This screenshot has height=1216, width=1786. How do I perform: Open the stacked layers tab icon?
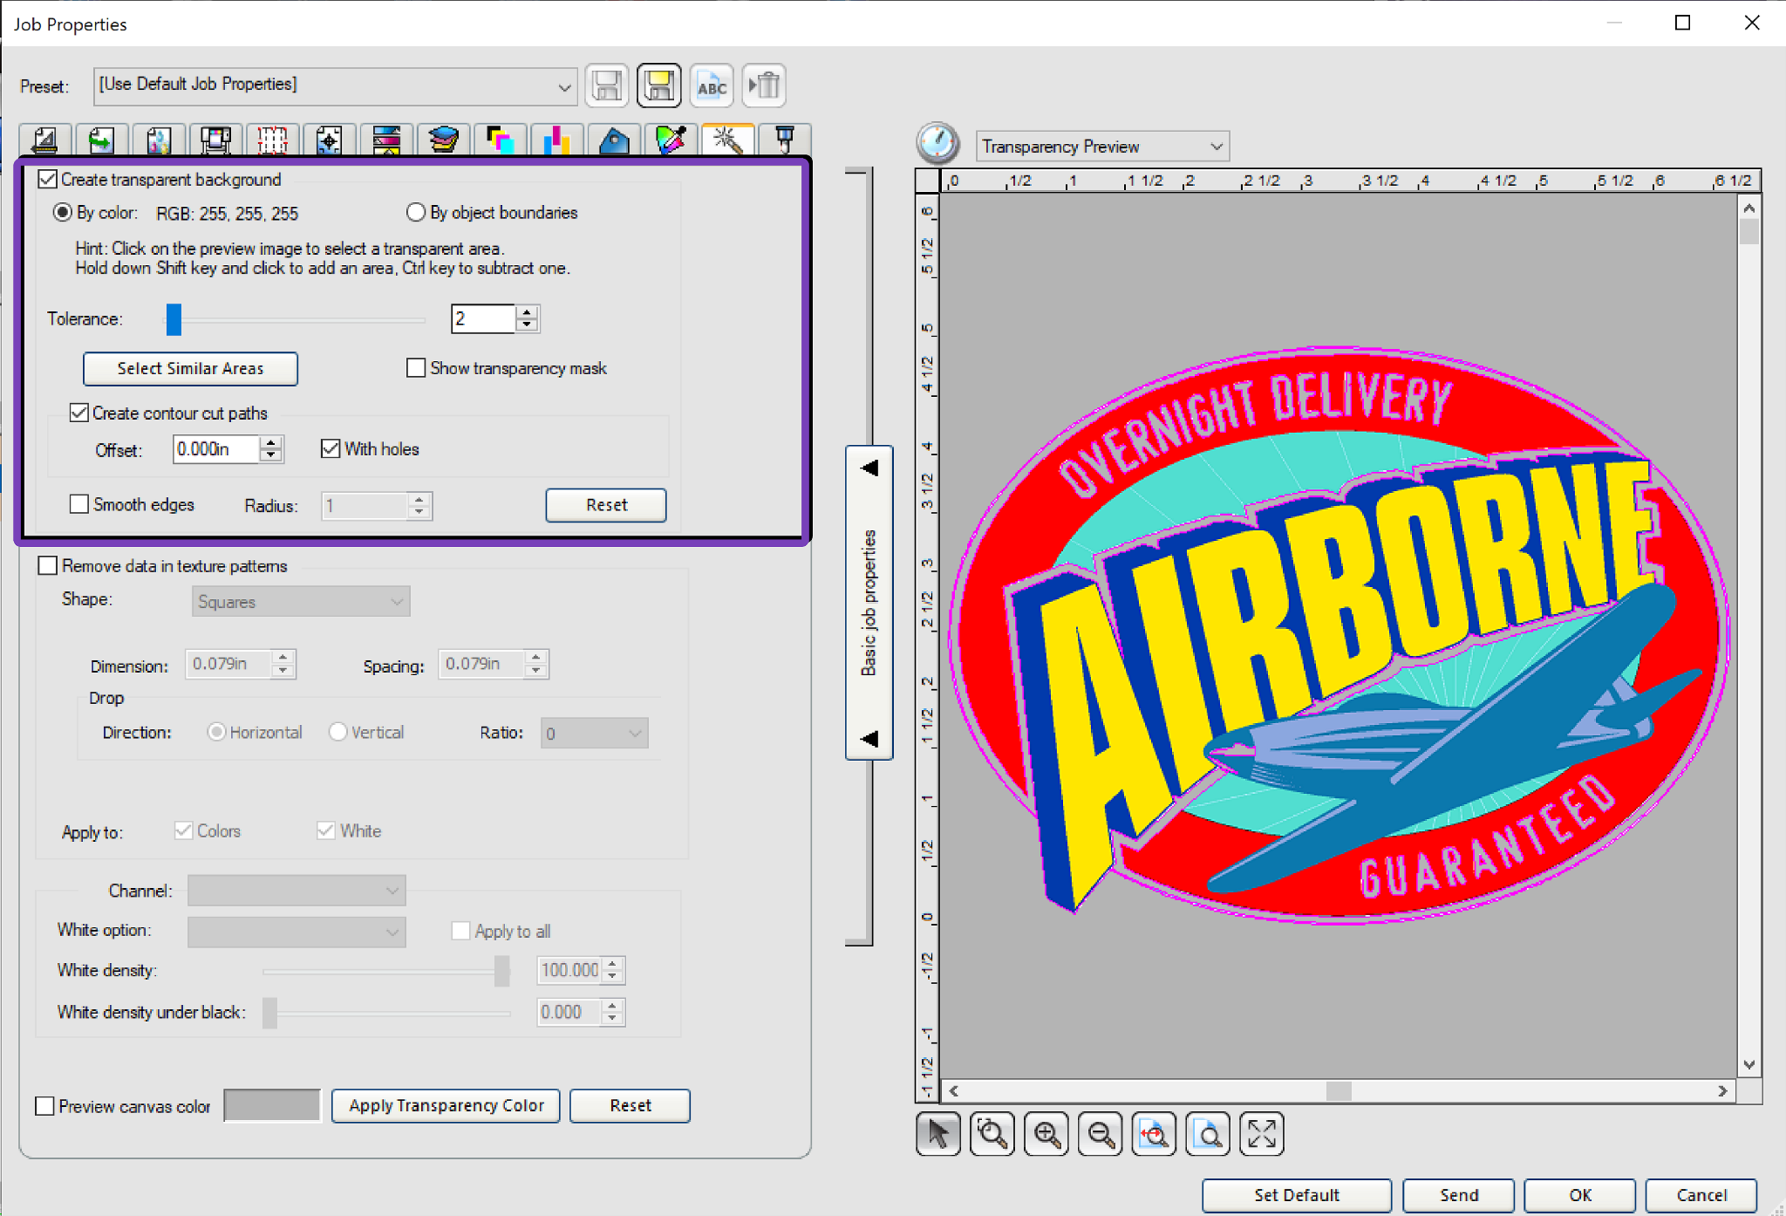point(443,140)
